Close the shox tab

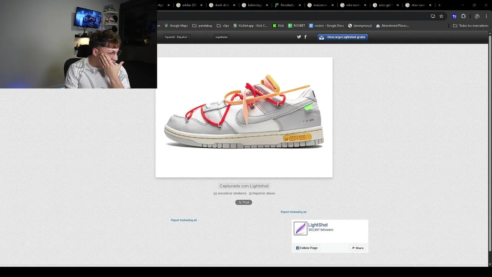[x=430, y=5]
